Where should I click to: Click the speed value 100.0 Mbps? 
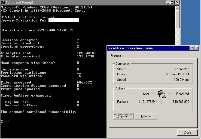point(181,80)
